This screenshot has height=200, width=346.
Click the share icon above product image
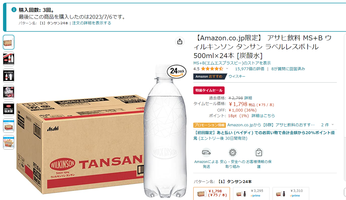180,42
